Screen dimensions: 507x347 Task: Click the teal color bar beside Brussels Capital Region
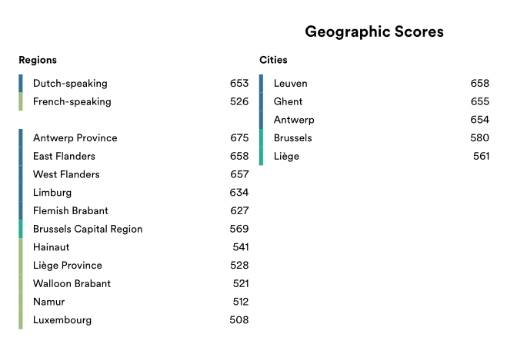click(x=21, y=229)
